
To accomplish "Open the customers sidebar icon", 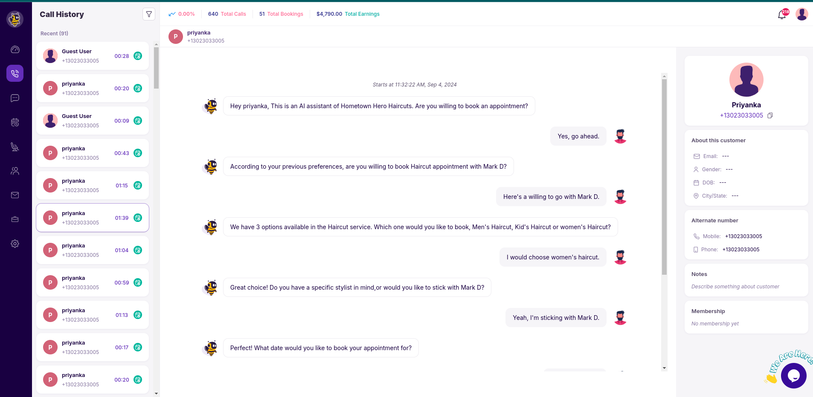I will [x=15, y=171].
